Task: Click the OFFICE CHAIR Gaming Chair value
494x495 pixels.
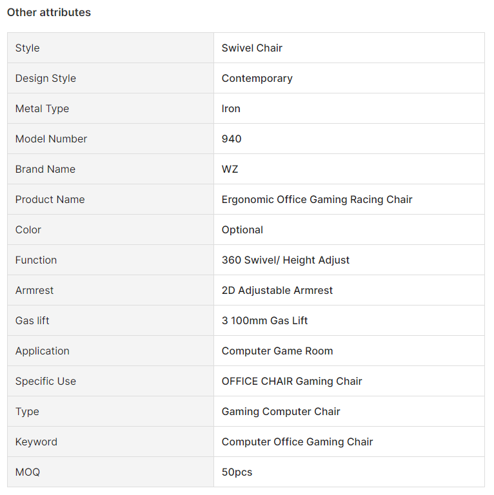Action: tap(291, 382)
